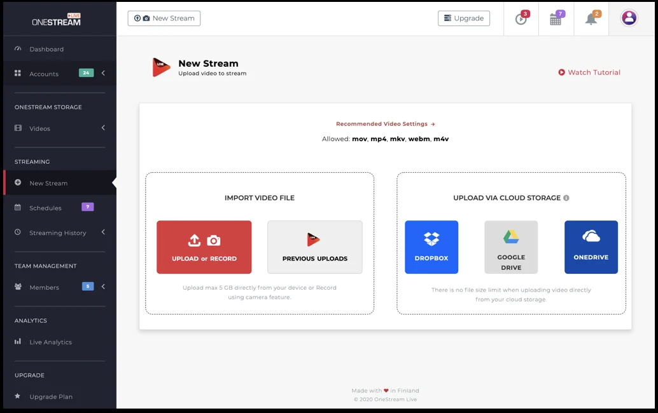The width and height of the screenshot is (658, 413).
Task: Open Schedules menu item
Action: pos(60,208)
